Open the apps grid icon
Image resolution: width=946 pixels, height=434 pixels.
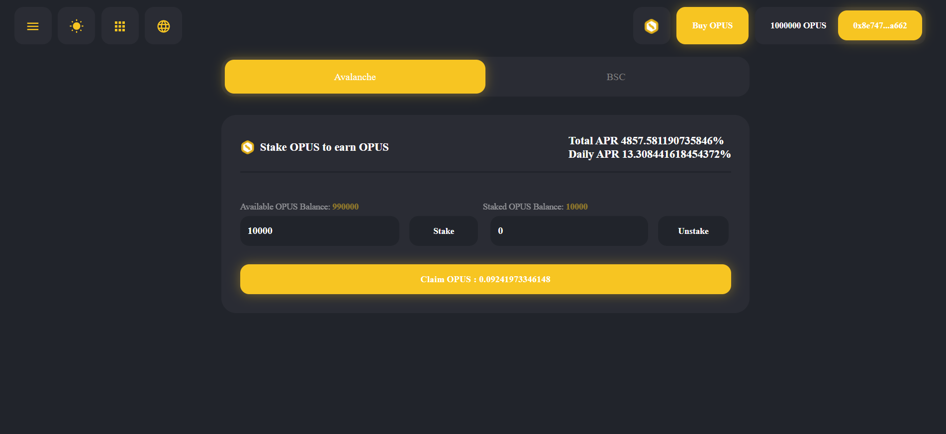tap(120, 26)
